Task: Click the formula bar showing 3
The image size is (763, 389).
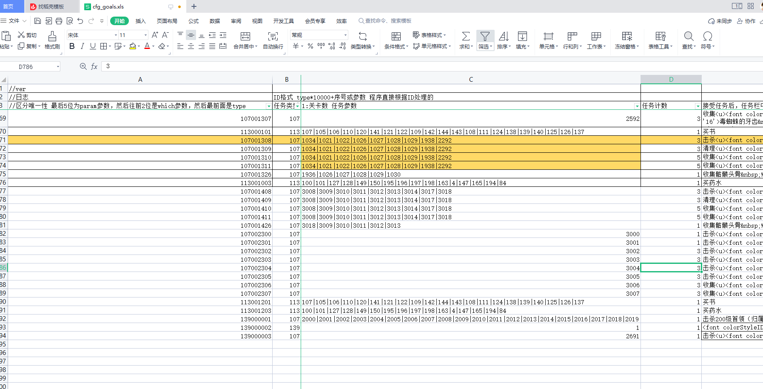Action: 432,66
